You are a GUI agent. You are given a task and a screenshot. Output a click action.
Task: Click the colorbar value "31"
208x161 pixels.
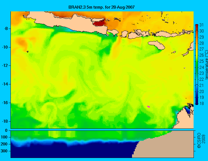[202, 25]
